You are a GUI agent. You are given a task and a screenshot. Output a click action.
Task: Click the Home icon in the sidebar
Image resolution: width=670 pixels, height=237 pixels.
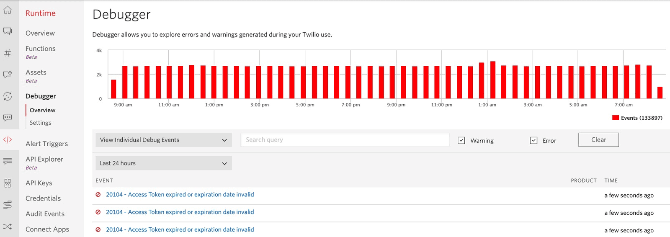click(8, 10)
